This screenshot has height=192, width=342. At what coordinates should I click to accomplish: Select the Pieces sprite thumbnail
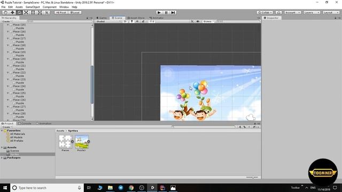(65, 141)
